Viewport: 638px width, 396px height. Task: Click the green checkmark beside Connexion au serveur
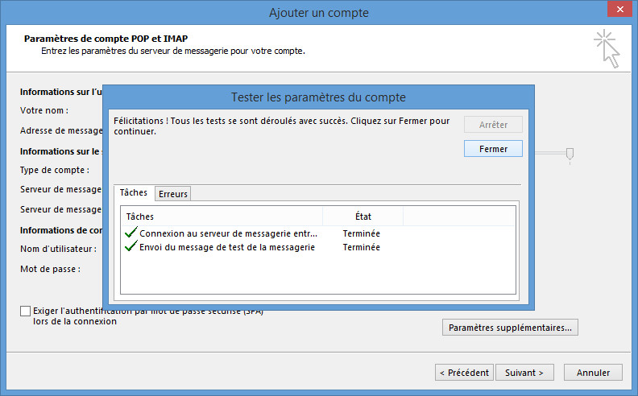[131, 233]
